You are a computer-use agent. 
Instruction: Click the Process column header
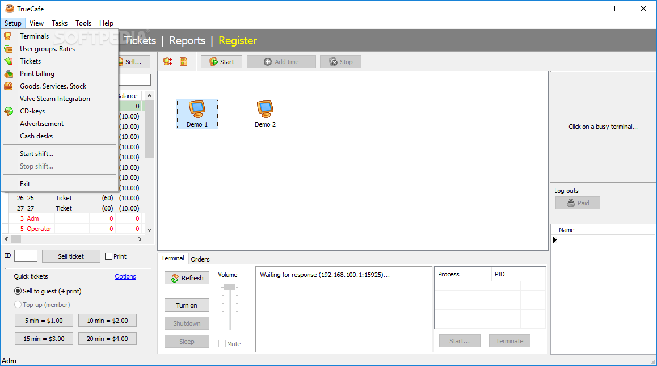tap(463, 274)
